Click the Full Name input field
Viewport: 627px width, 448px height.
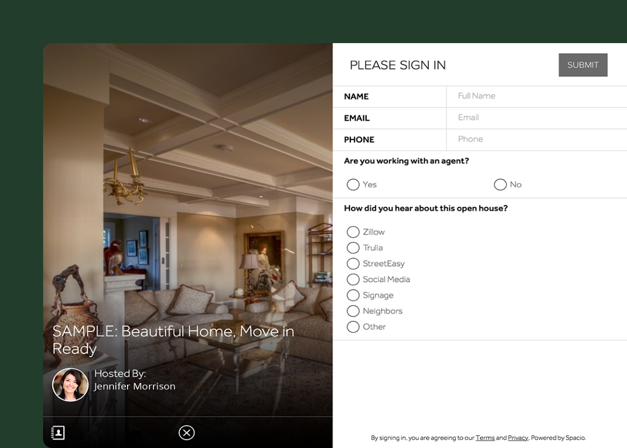[537, 96]
